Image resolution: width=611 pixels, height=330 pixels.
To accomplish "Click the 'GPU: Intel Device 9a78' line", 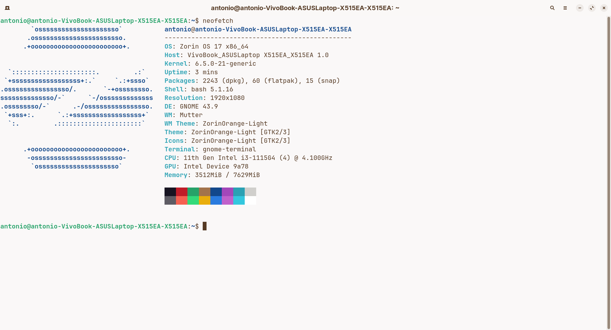I will [x=207, y=166].
